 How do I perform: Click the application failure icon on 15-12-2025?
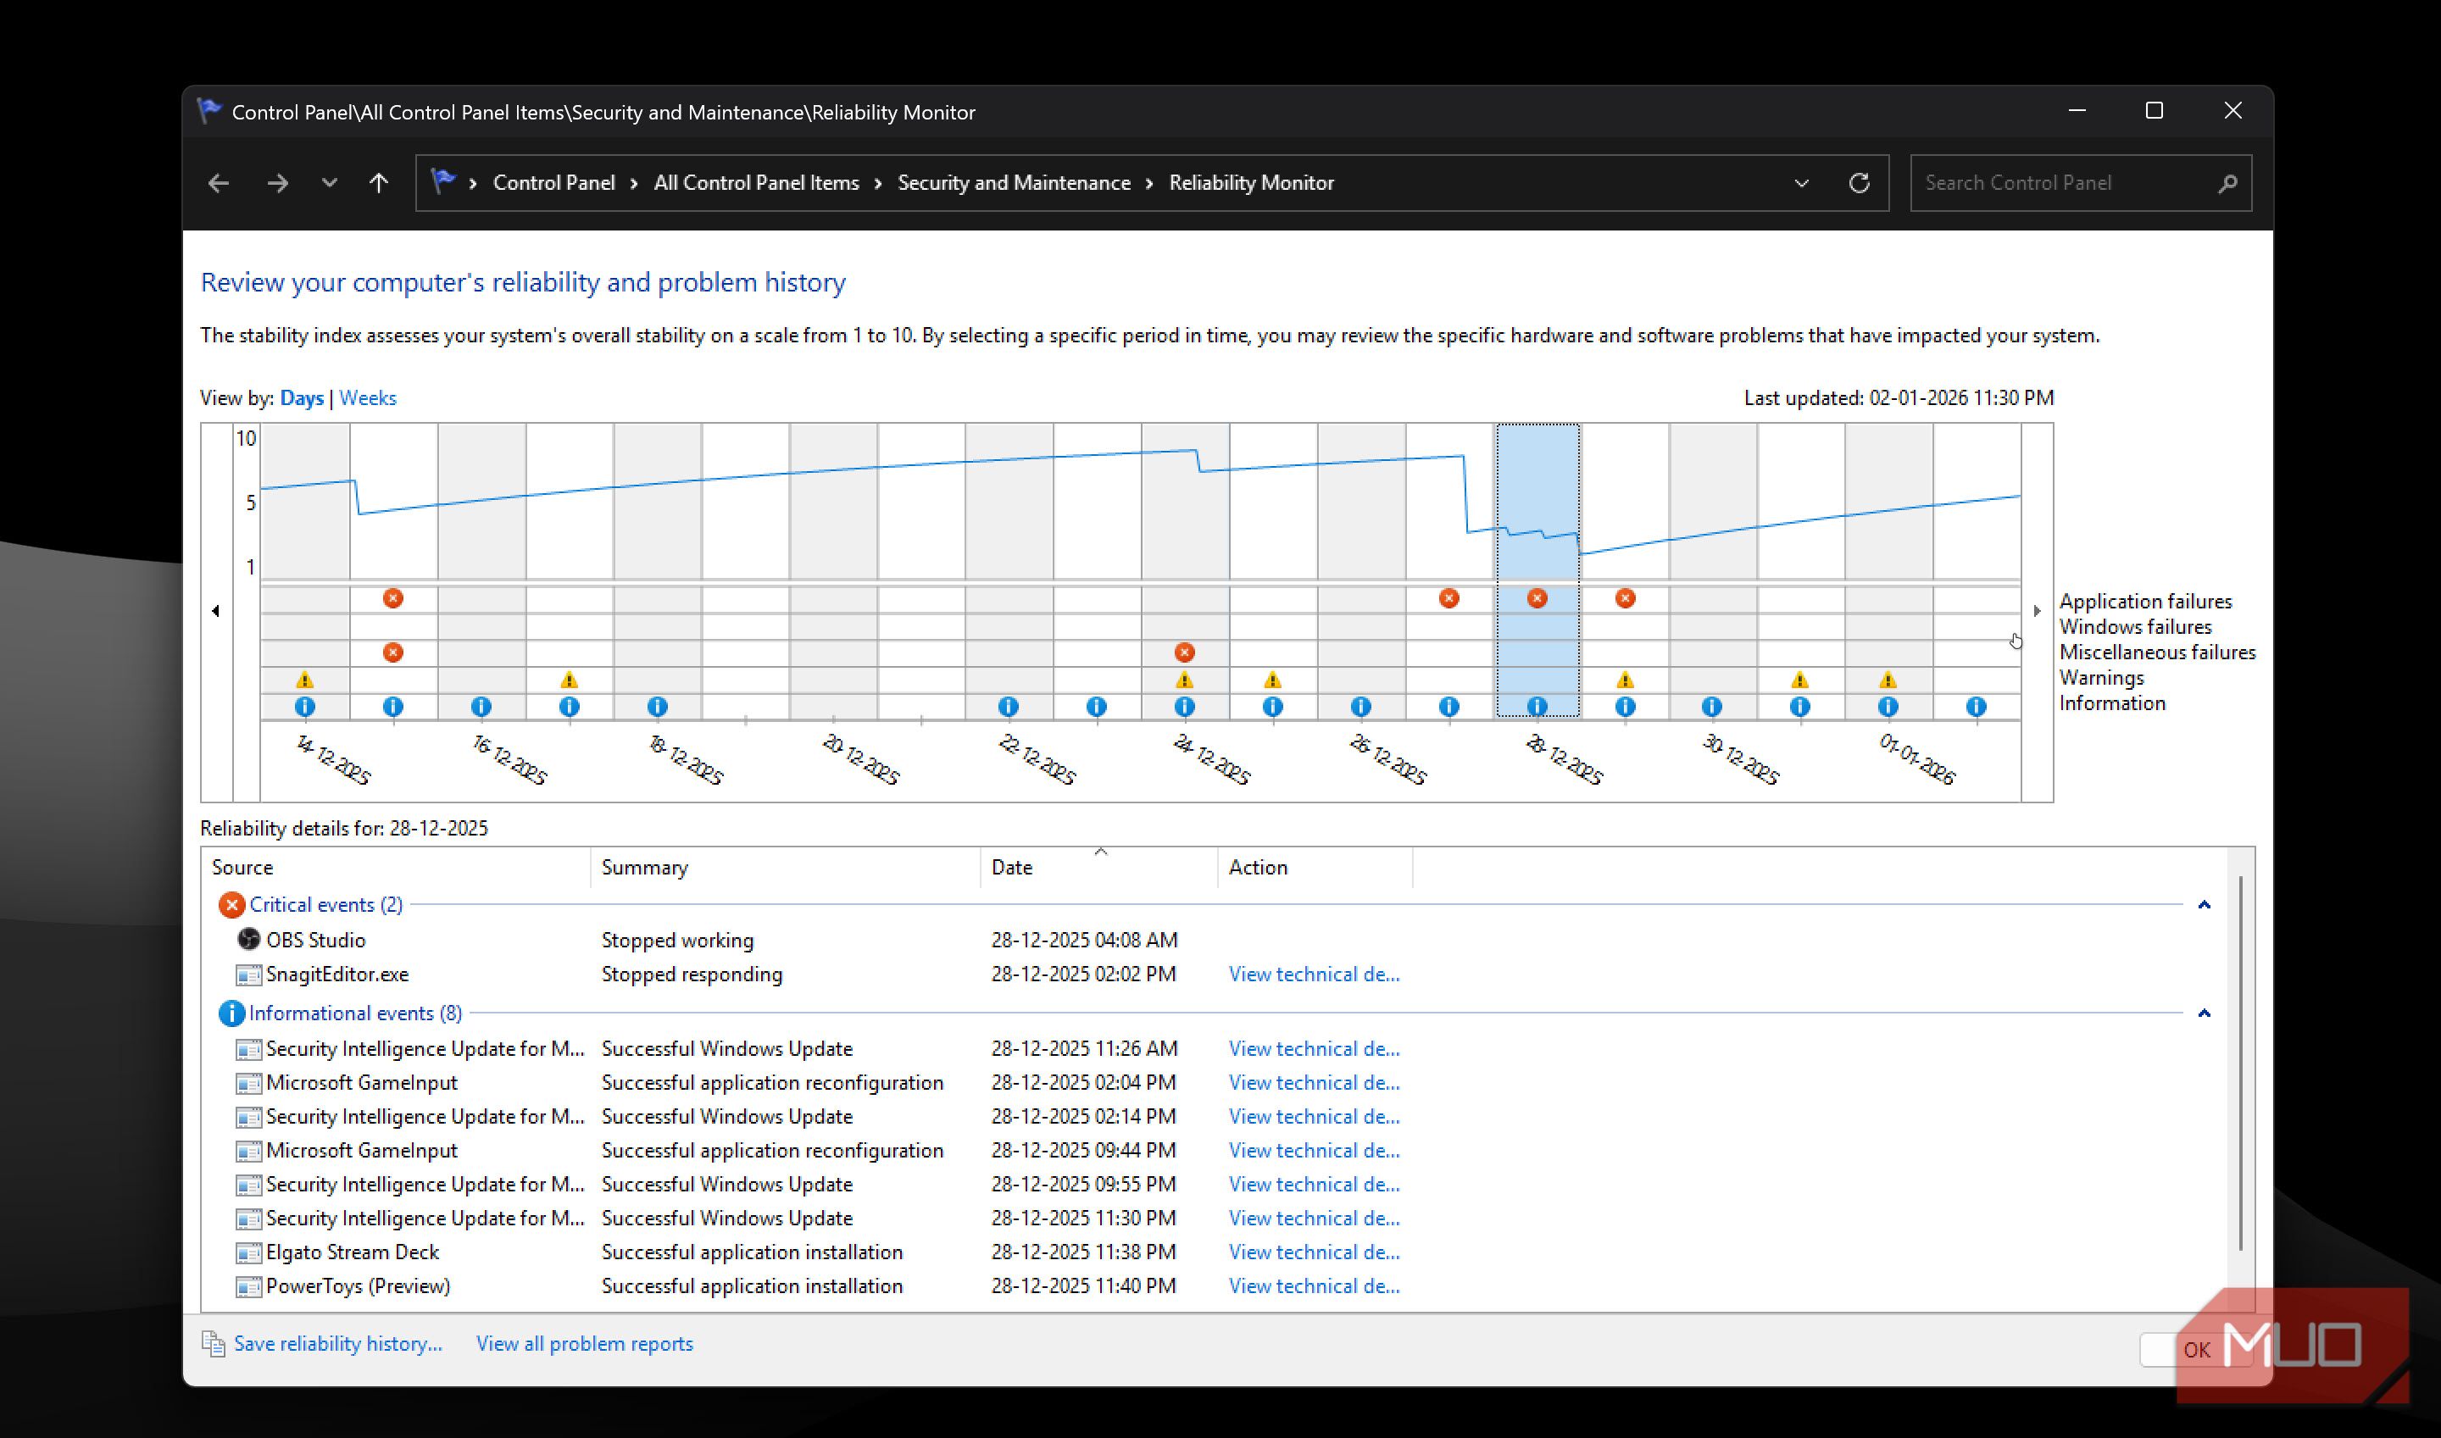pyautogui.click(x=392, y=598)
